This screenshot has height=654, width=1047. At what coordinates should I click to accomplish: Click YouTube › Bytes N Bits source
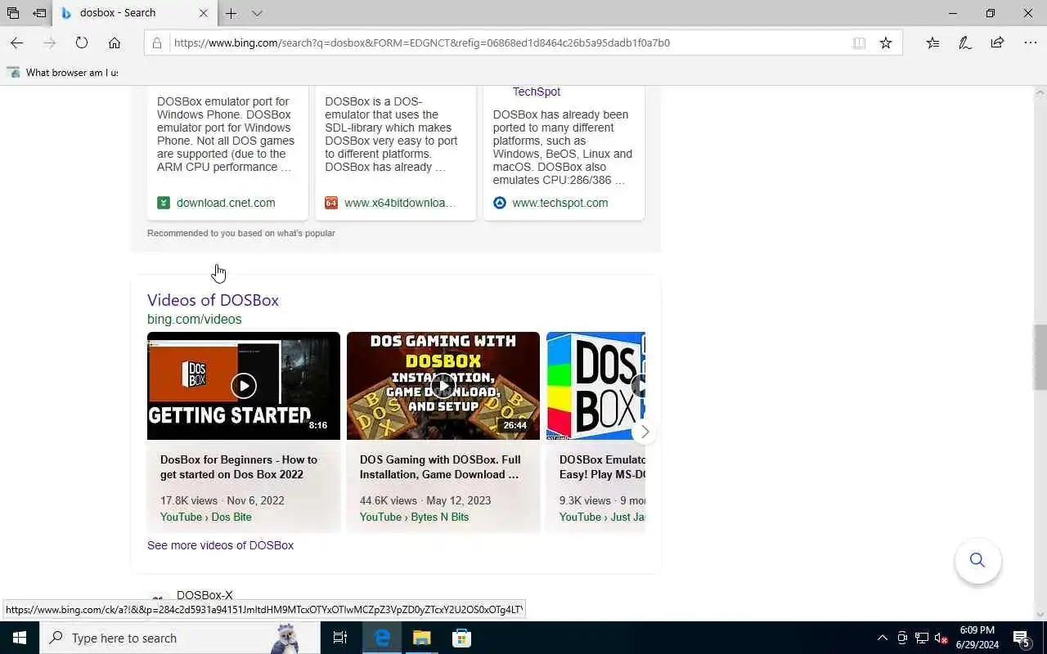(x=414, y=517)
